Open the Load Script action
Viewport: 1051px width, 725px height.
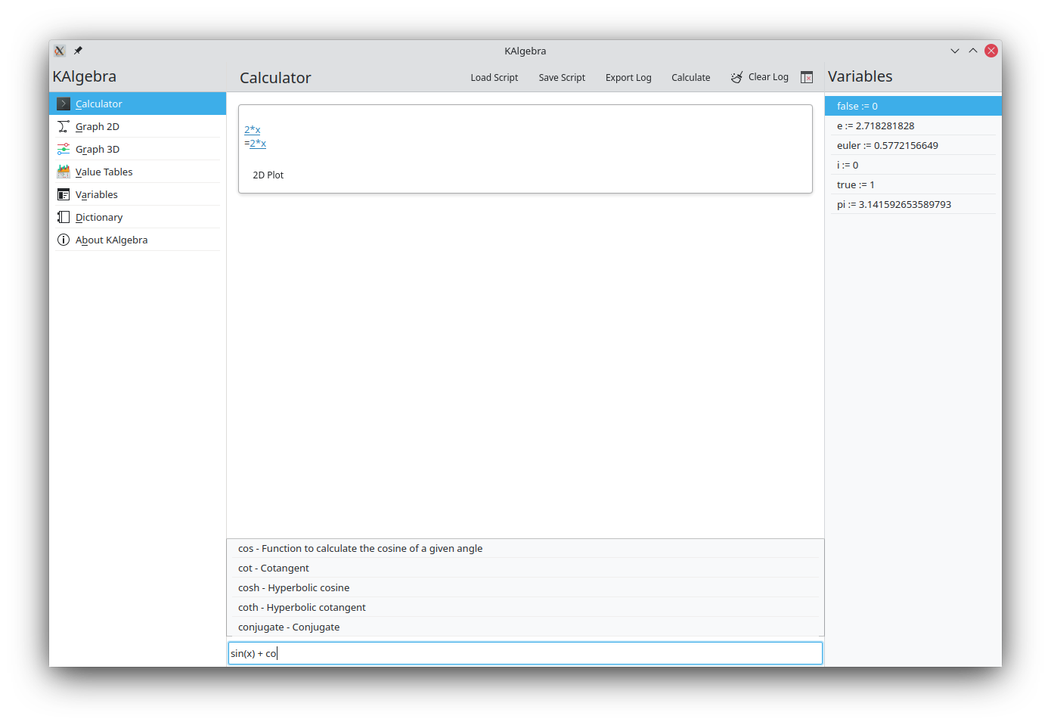click(494, 77)
